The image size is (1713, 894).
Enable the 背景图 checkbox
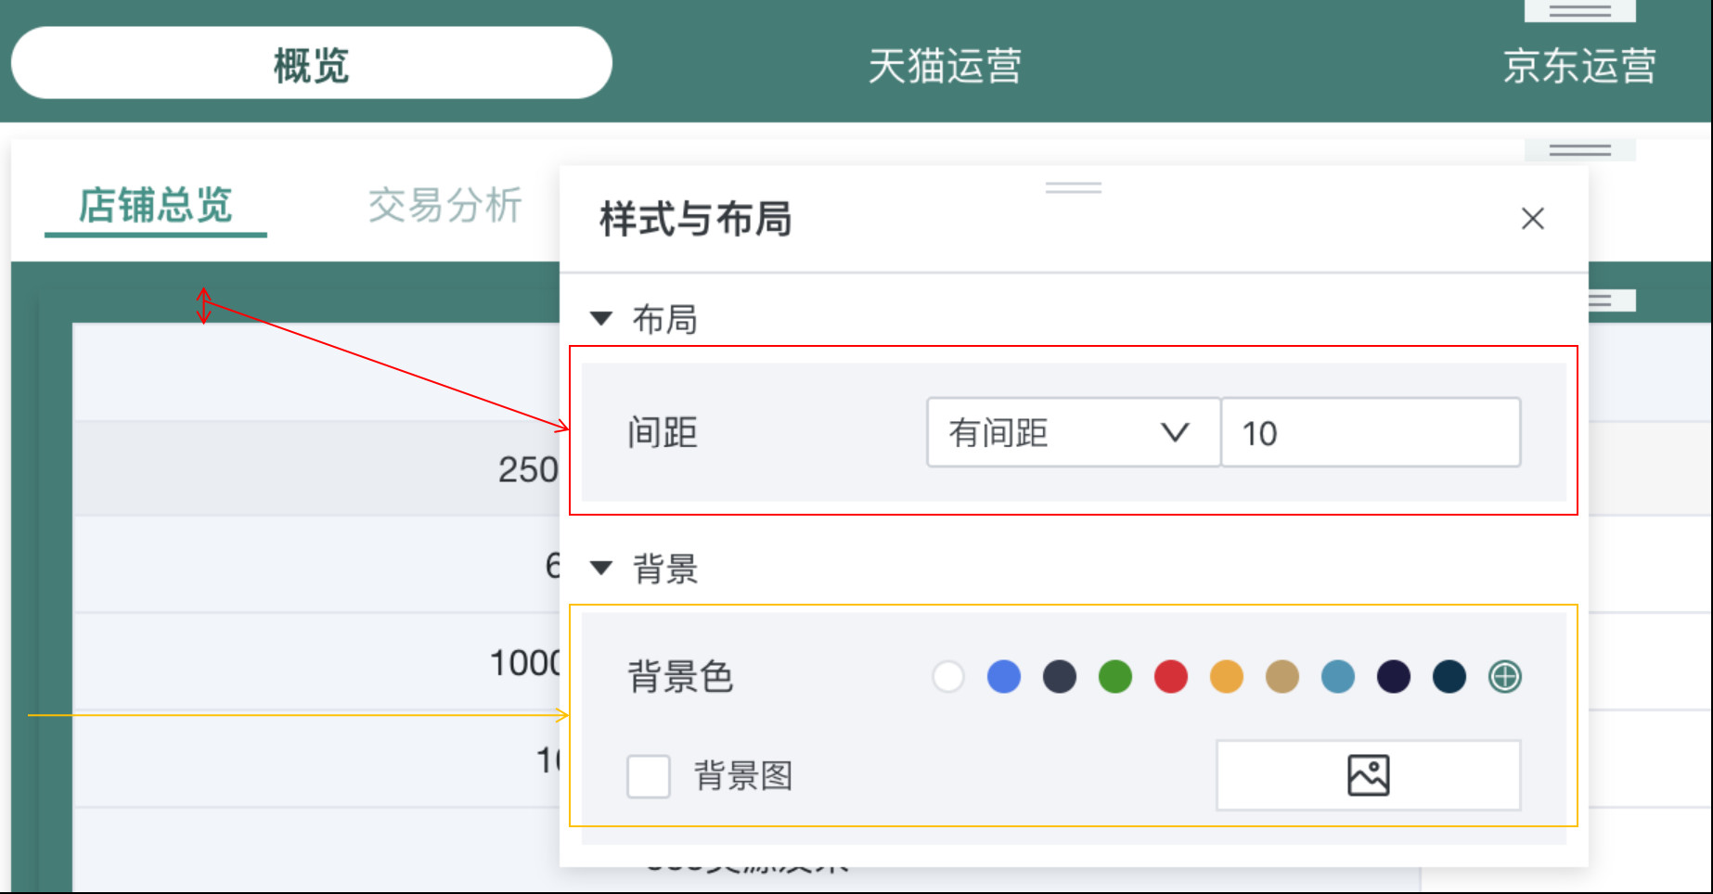pos(649,776)
